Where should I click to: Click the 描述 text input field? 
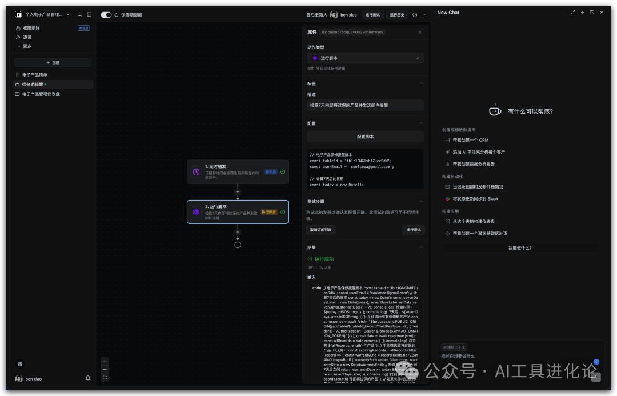pos(365,105)
